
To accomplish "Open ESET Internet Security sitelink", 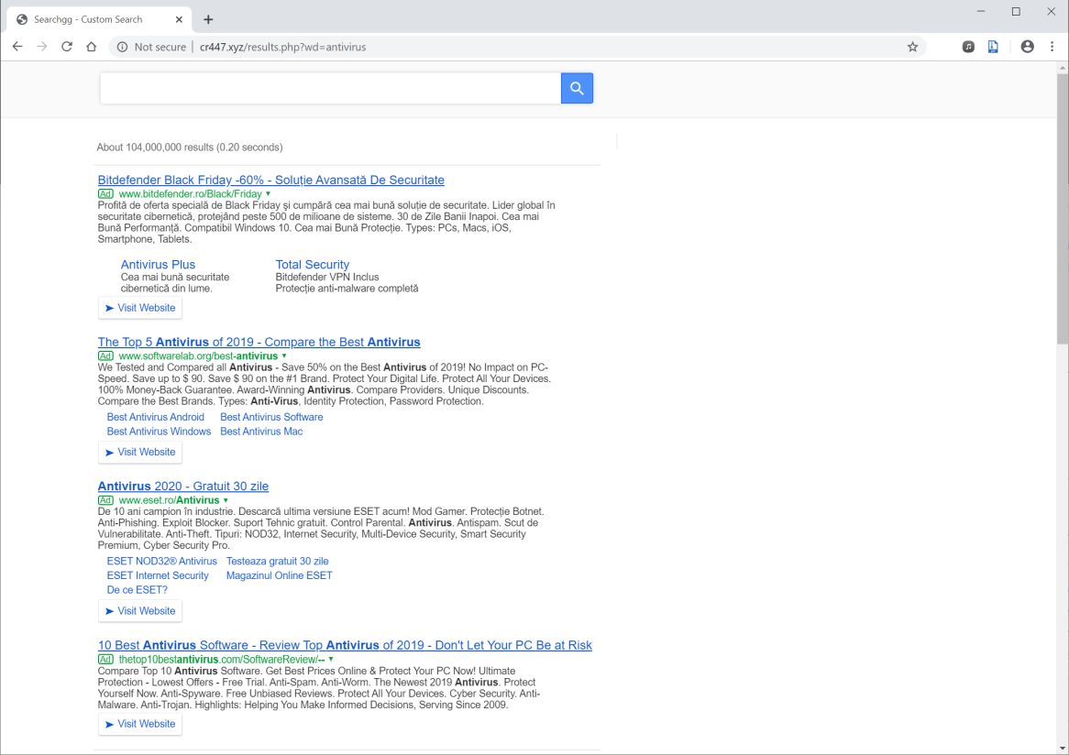I will 158,575.
